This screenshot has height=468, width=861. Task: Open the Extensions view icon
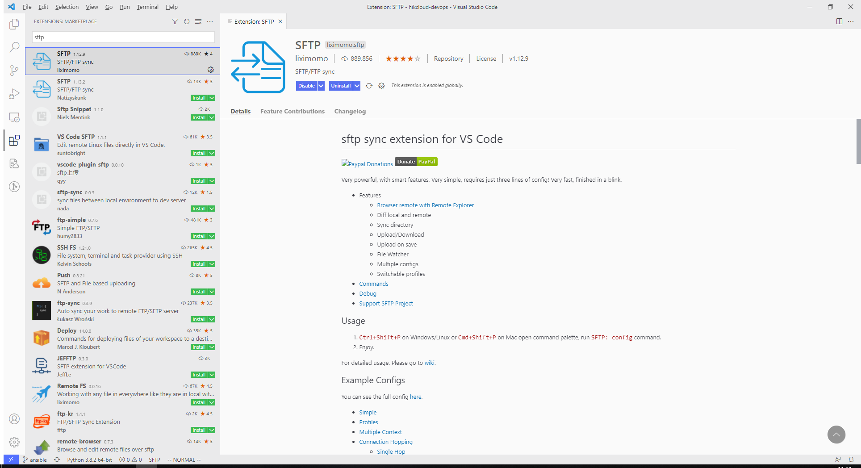point(14,140)
